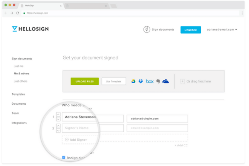This screenshot has width=249, height=166.
Task: Select Just others option
Action: [20, 81]
